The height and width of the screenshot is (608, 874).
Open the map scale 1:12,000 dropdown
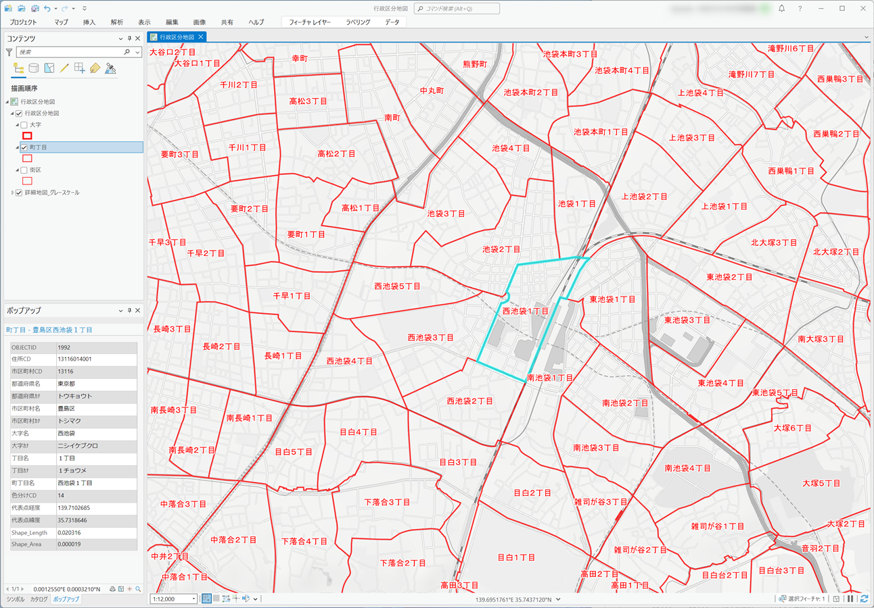193,599
